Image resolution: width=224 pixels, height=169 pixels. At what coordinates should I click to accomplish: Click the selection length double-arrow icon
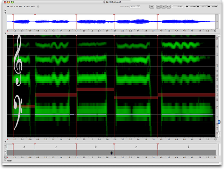(209, 7)
